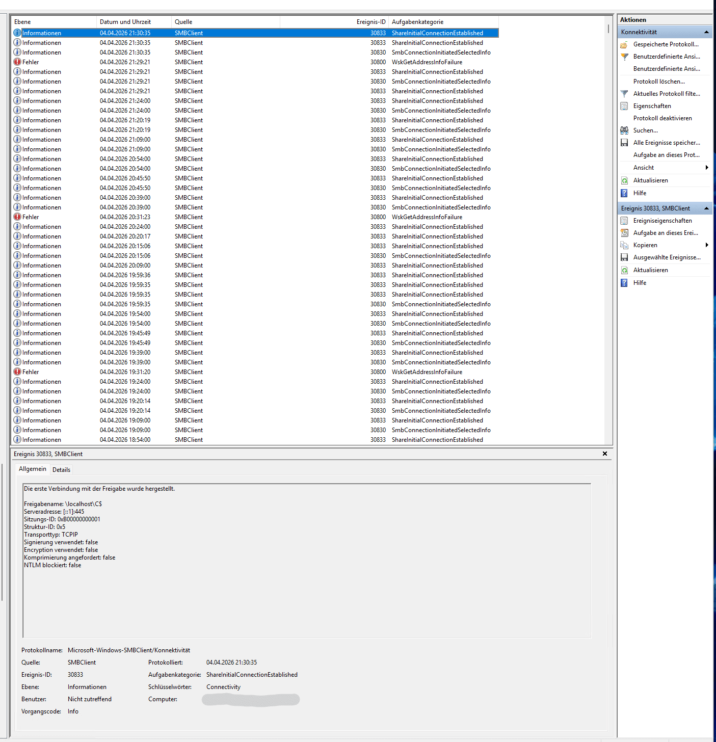Viewport: 716px width, 742px height.
Task: Sort by the Ebene column header
Action: [x=54, y=22]
